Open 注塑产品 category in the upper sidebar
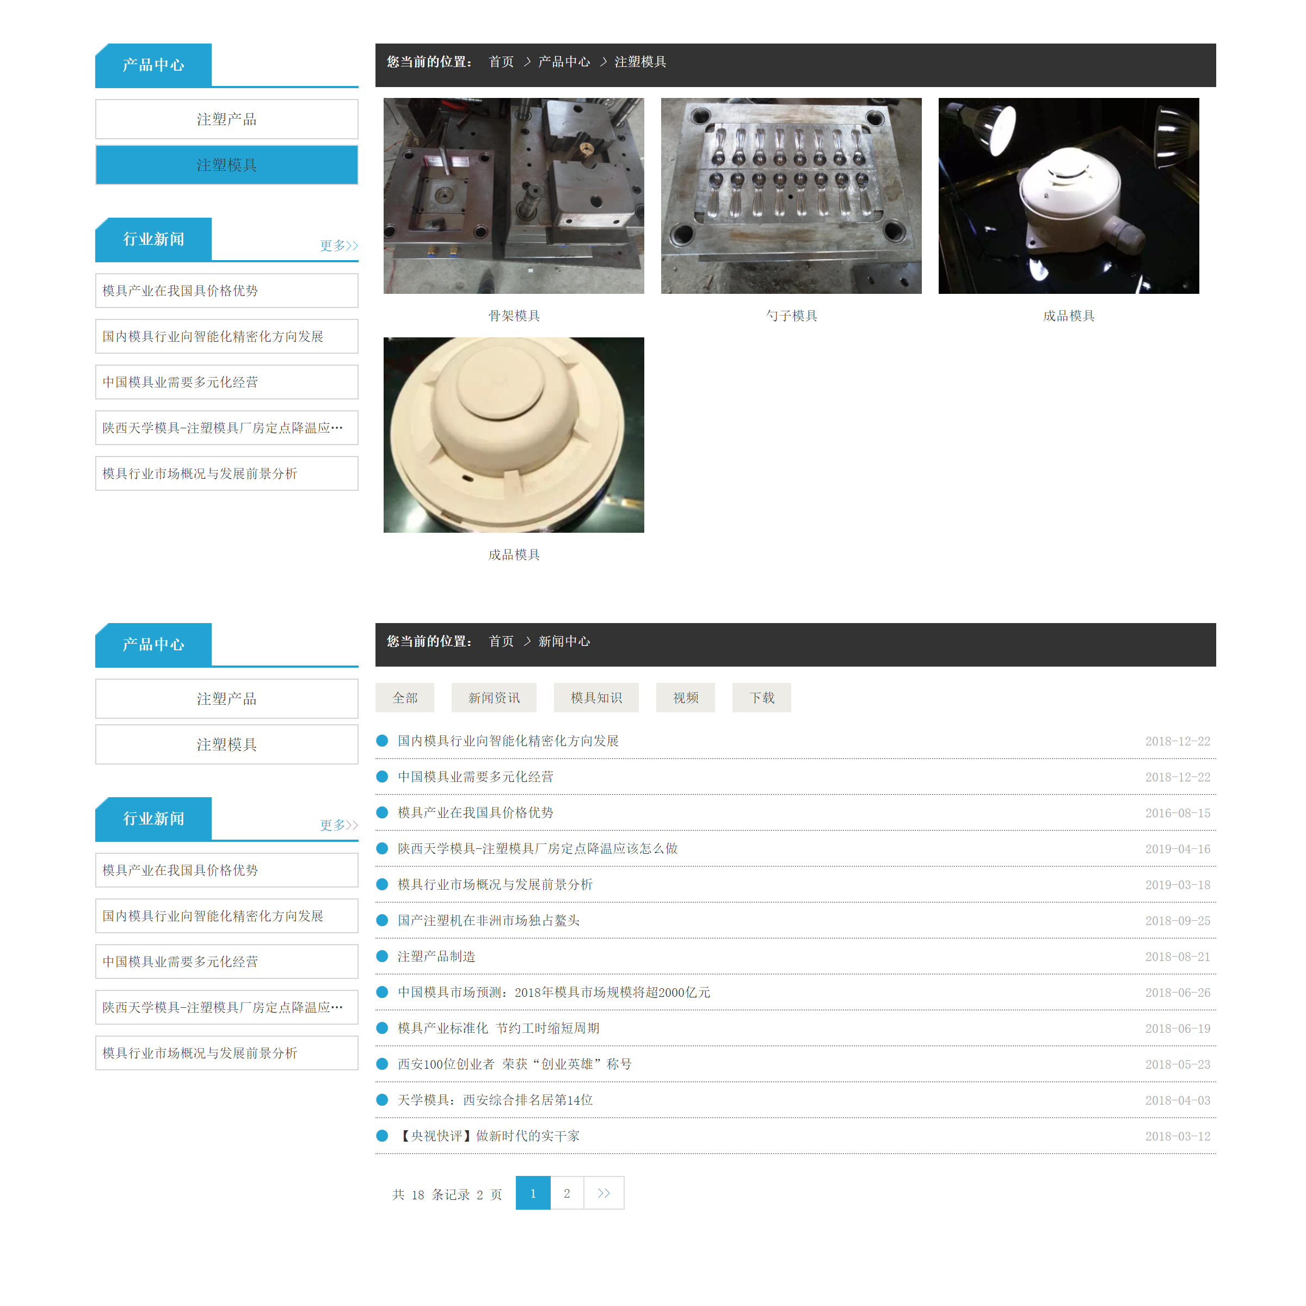This screenshot has width=1306, height=1306. (x=226, y=119)
